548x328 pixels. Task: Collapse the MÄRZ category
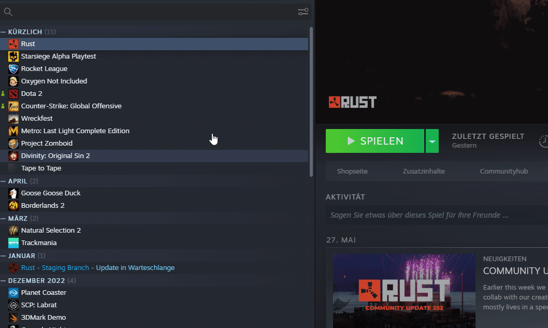3,219
